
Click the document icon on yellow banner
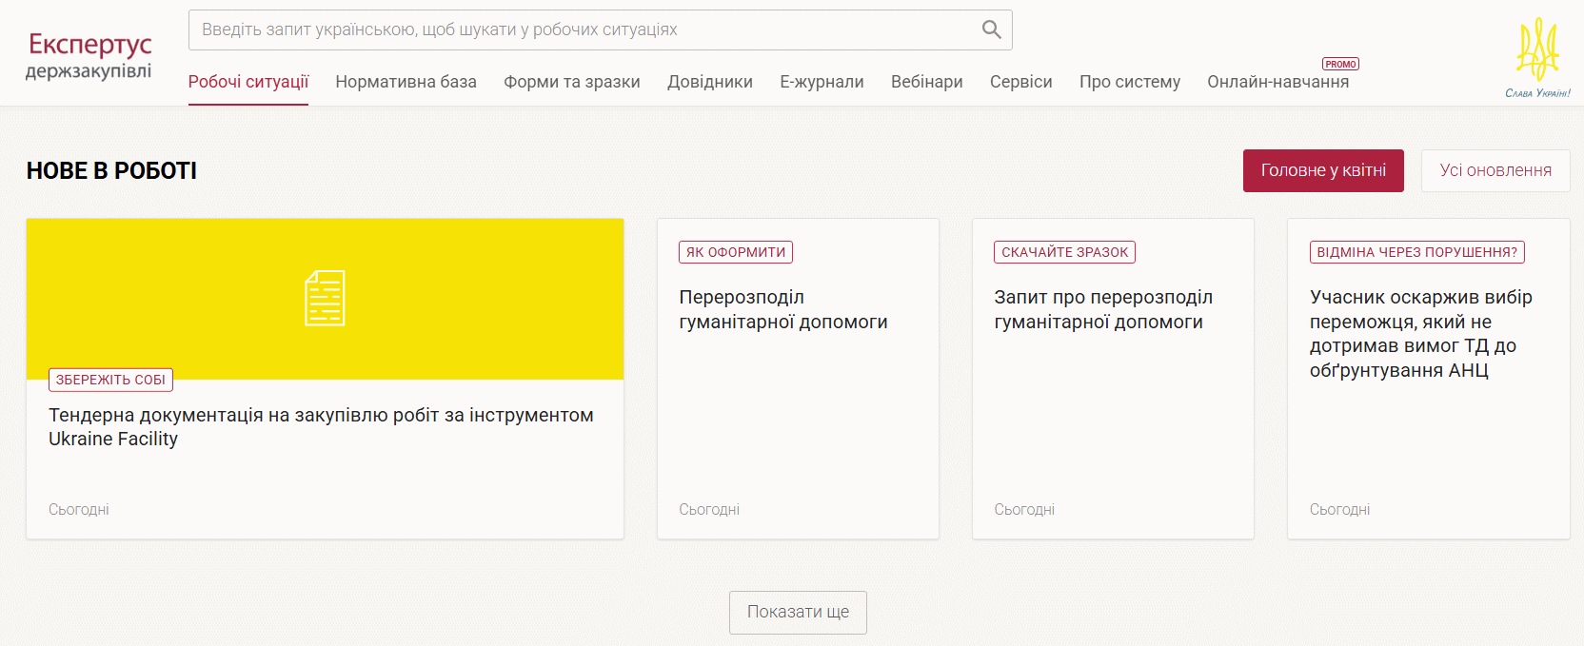pyautogui.click(x=325, y=299)
